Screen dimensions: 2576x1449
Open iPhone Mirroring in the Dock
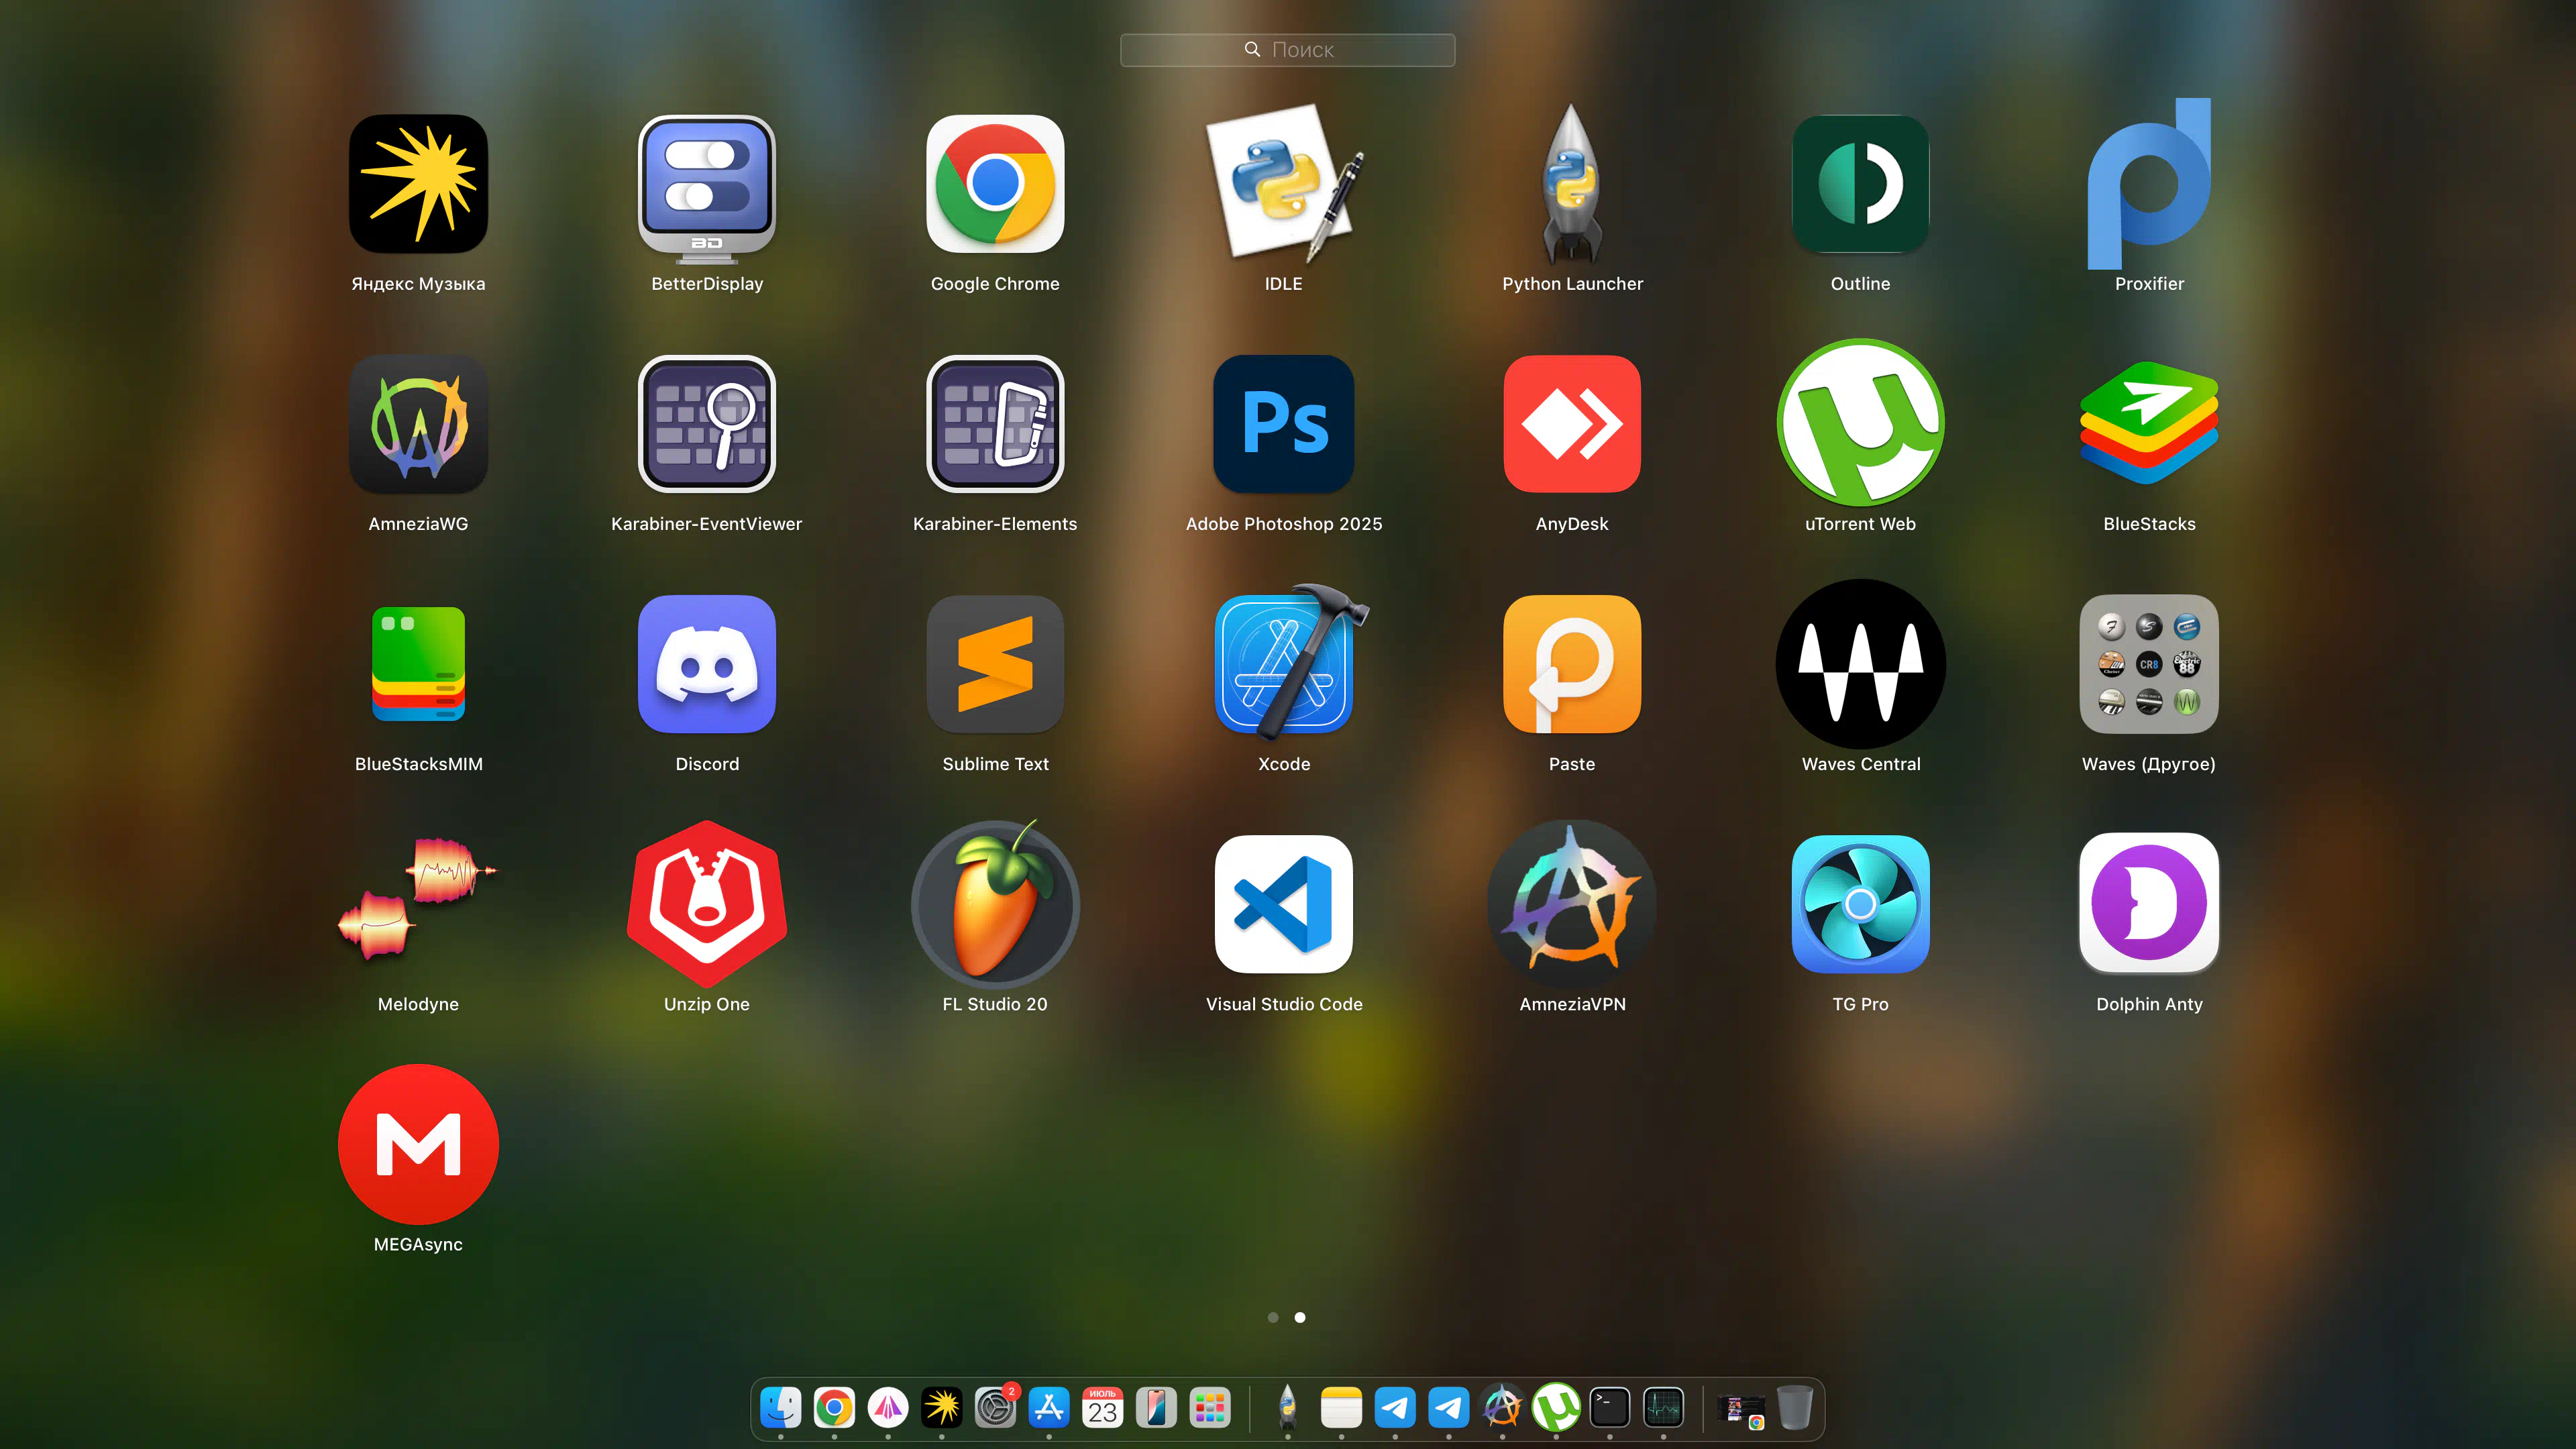point(1156,1408)
